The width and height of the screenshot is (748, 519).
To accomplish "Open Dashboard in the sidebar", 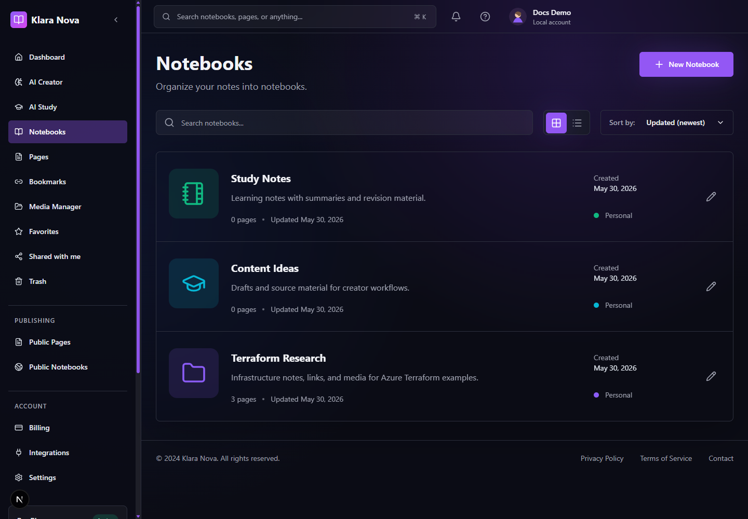I will pos(68,57).
